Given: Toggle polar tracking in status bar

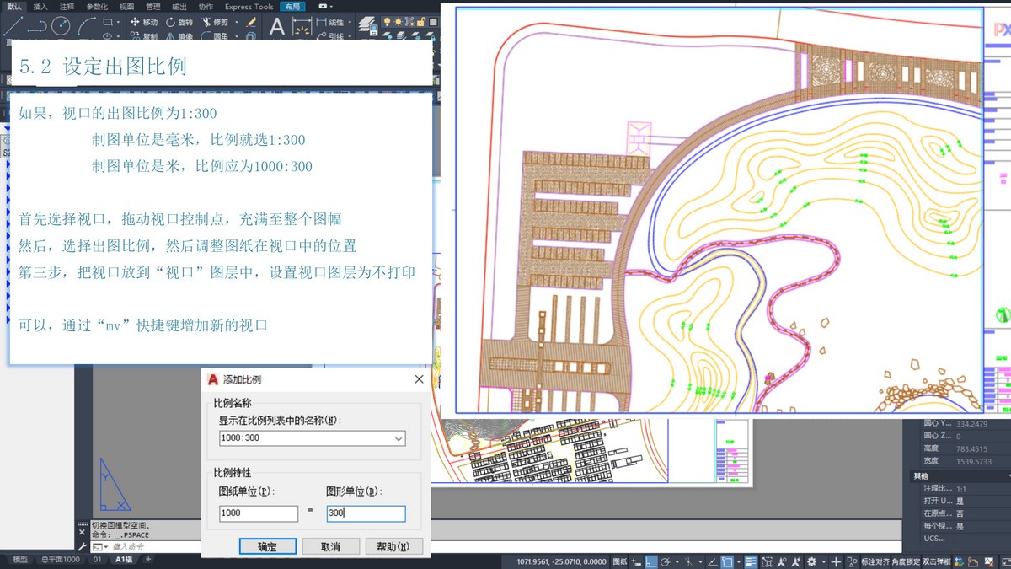Looking at the screenshot, I should pyautogui.click(x=666, y=561).
